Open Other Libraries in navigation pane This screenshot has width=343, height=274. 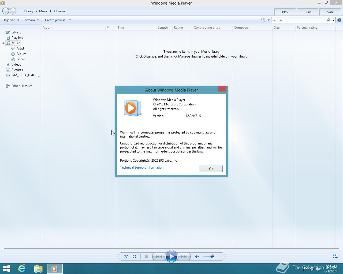coord(22,86)
